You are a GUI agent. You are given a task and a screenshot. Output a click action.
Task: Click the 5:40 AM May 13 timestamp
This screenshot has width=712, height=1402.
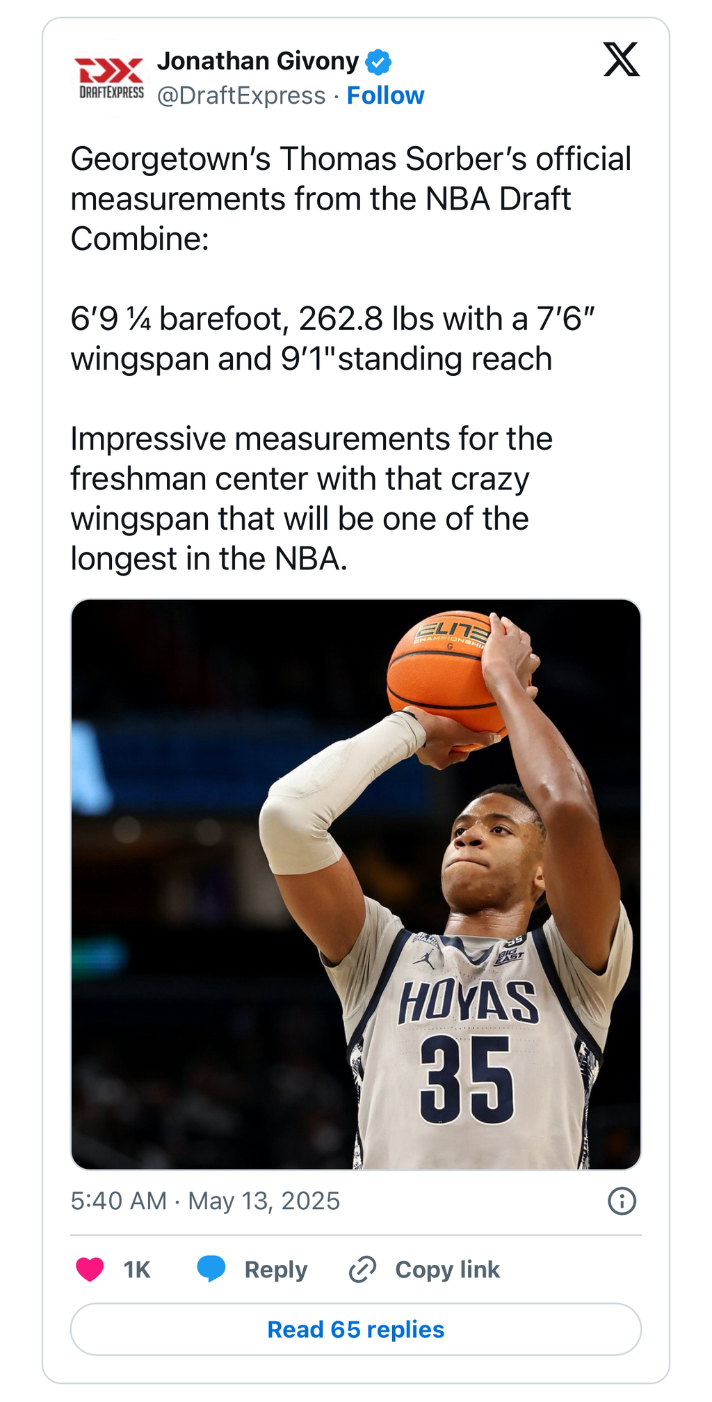(205, 1201)
